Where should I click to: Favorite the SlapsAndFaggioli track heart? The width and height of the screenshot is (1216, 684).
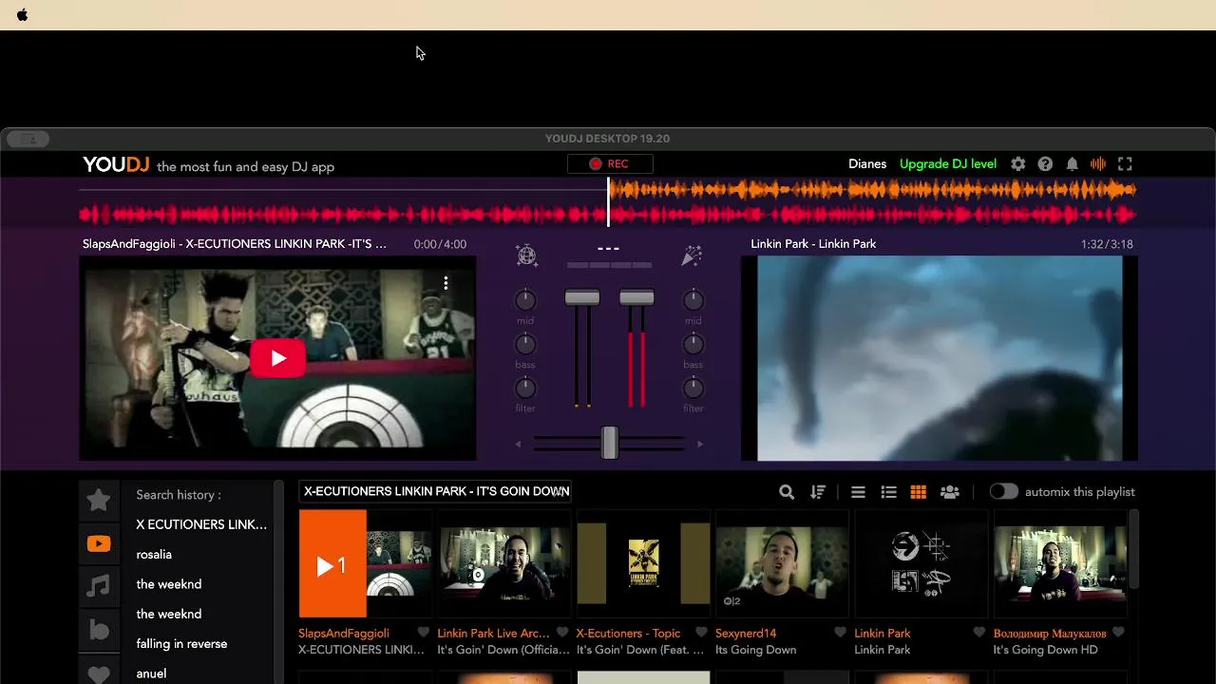click(x=424, y=633)
